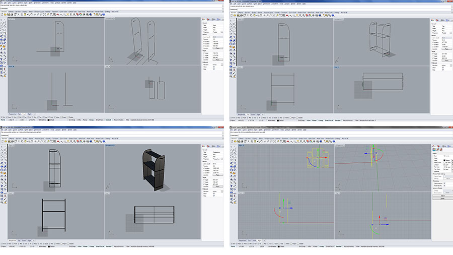Open Perspective viewport title menu in rendered shelf window
453x255 pixels.
click(x=110, y=145)
